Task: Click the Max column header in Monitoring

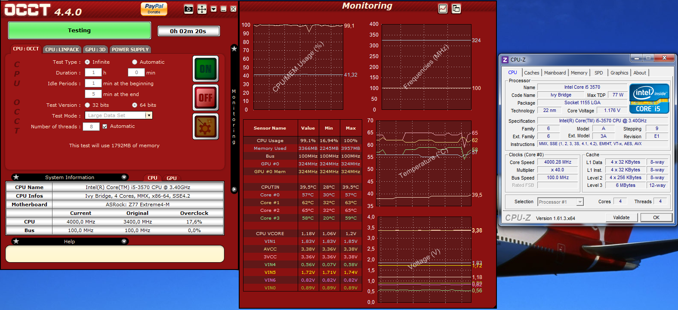Action: (x=351, y=128)
